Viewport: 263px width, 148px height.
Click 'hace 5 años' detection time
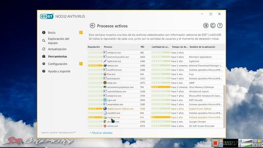178,57
